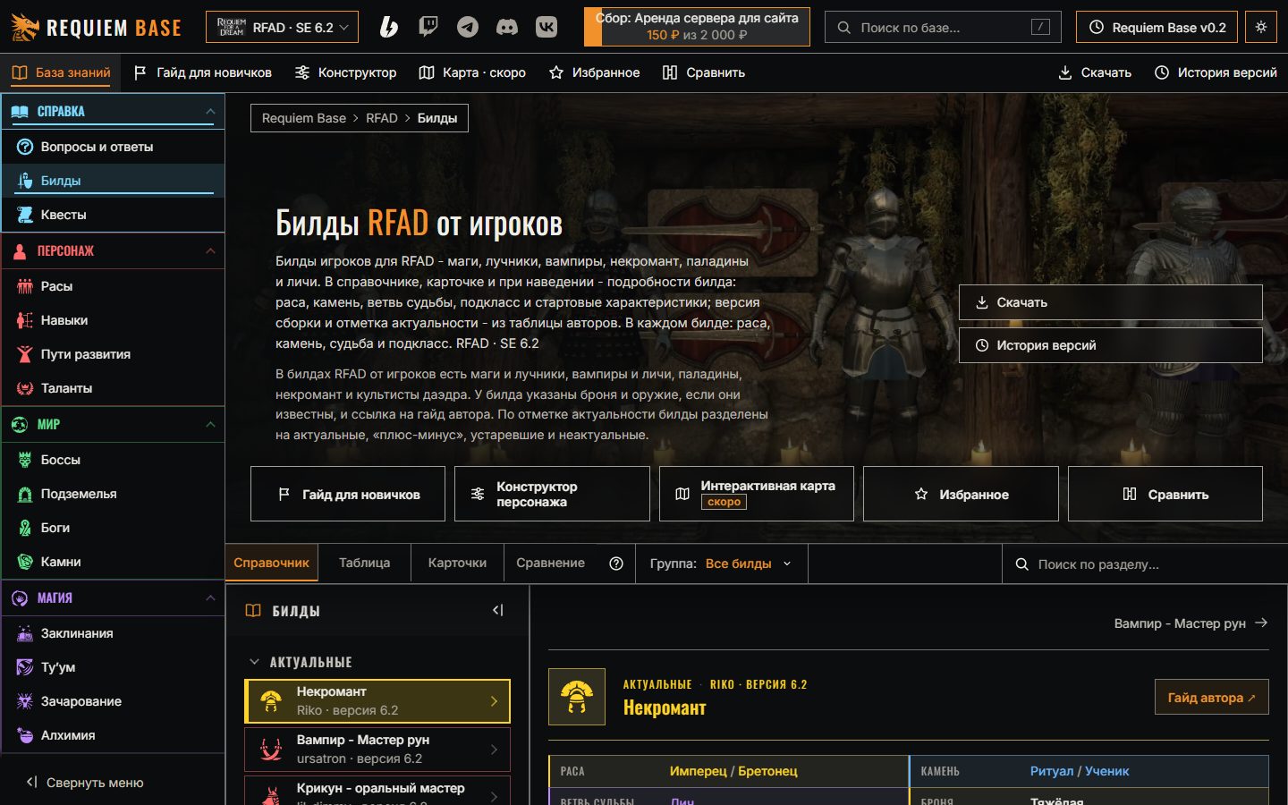Click the Поиск по разделу search field
Image resolution: width=1288 pixels, height=805 pixels.
[x=1145, y=564]
